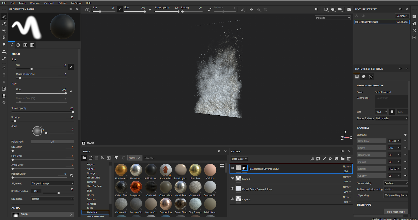
Task: Toggle visibility of Layer 1
Action: tap(232, 199)
